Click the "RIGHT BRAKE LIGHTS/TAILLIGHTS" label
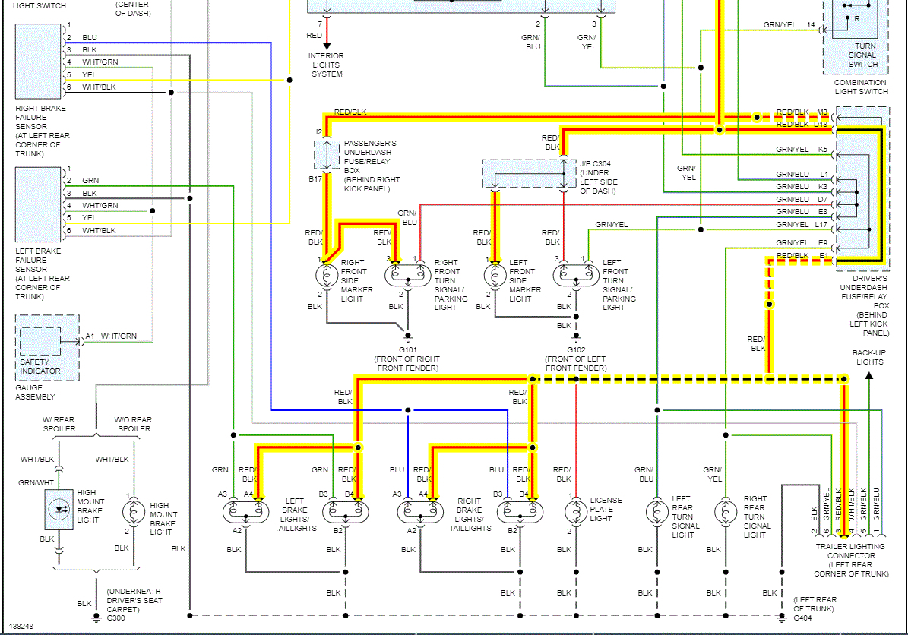 click(470, 514)
